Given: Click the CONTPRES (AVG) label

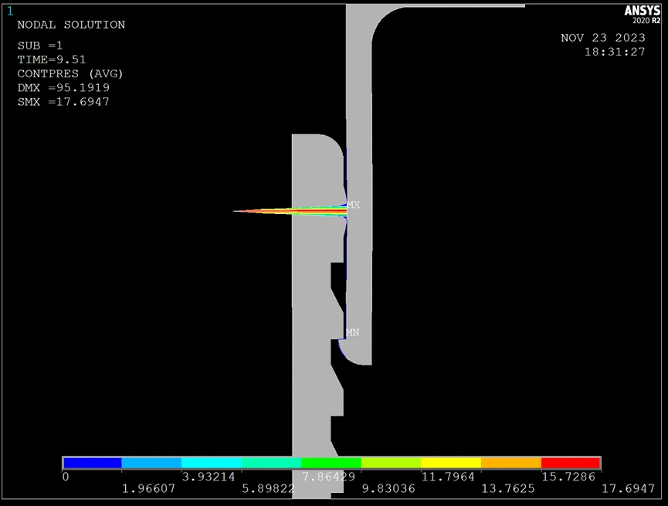Looking at the screenshot, I should (70, 74).
